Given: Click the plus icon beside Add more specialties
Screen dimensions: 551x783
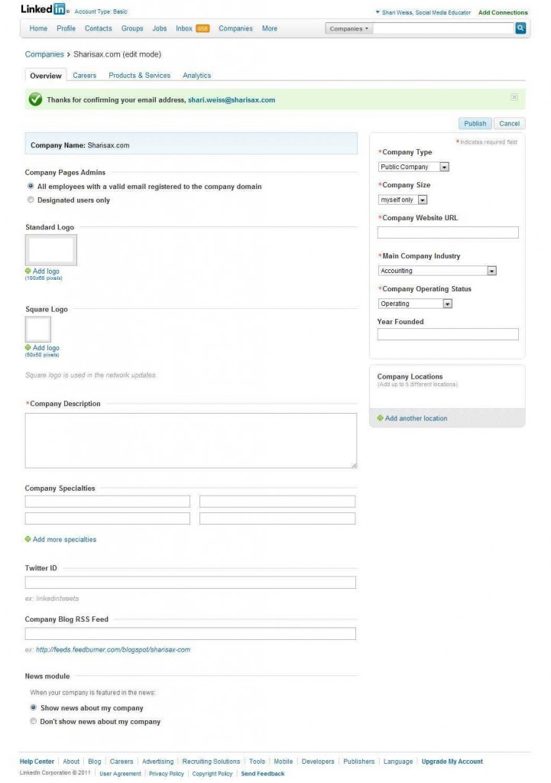Looking at the screenshot, I should 28,539.
